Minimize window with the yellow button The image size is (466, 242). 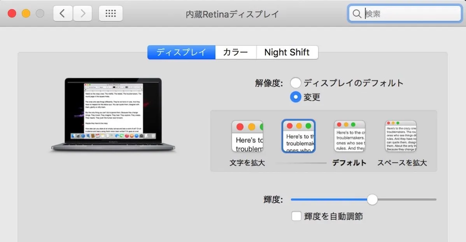(x=26, y=13)
